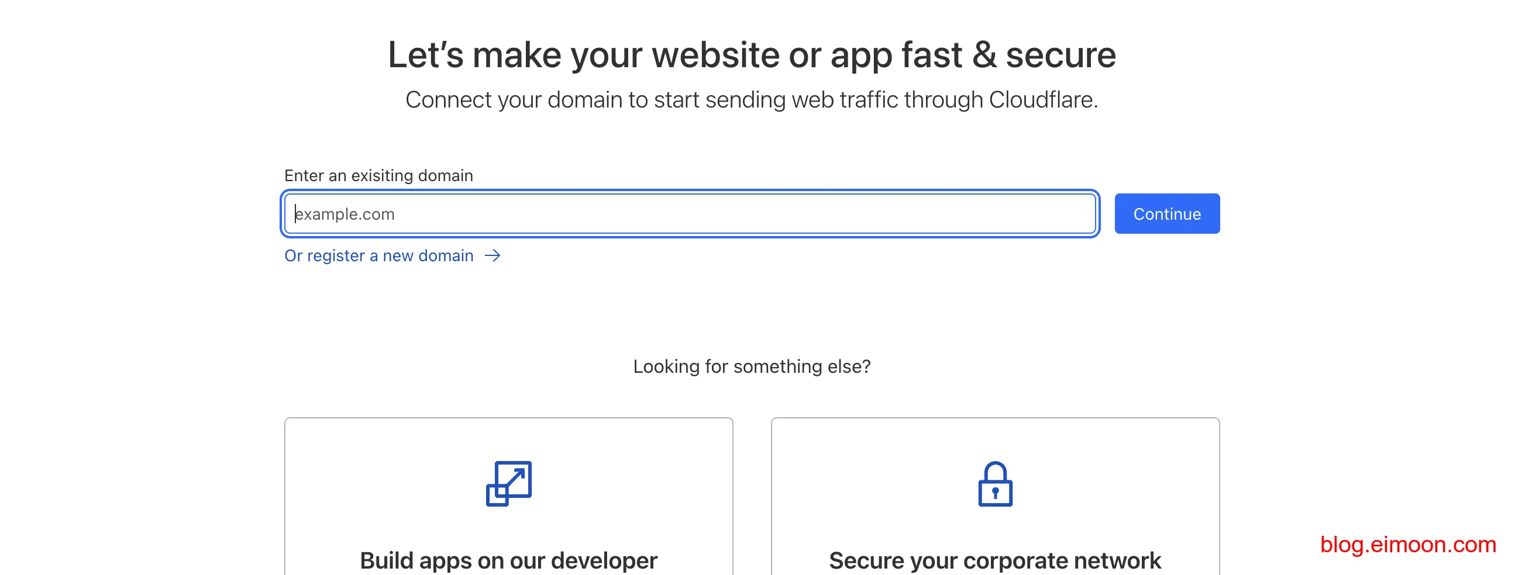Click the arrow icon beside register domain link
The image size is (1515, 575).
493,256
